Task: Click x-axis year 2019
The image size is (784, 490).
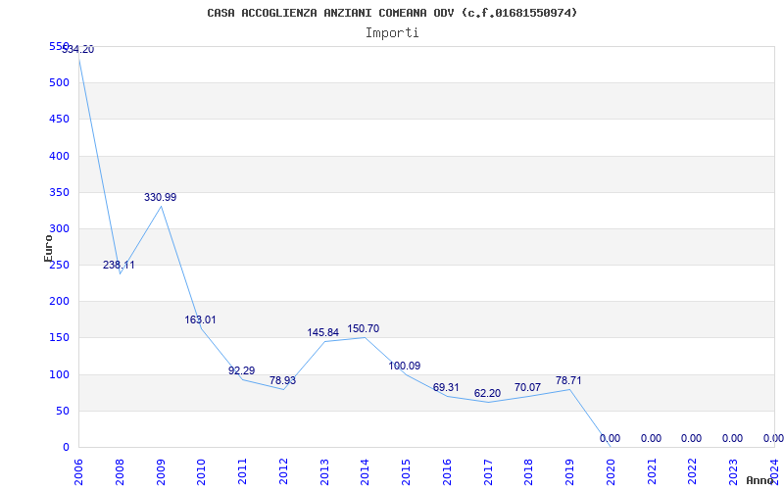Action: coord(569,474)
